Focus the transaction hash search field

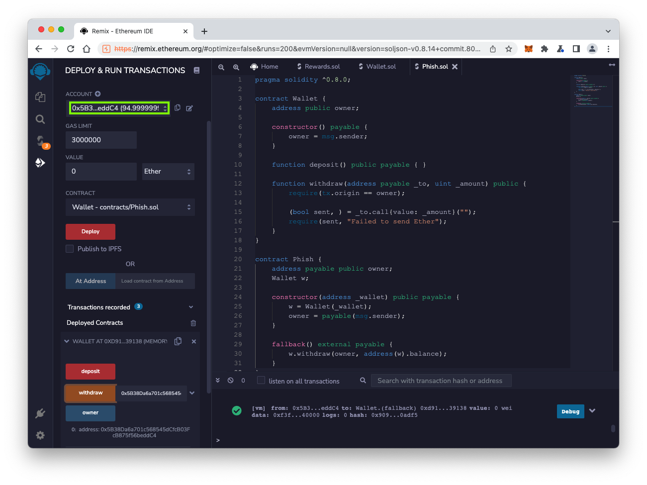[x=441, y=381]
